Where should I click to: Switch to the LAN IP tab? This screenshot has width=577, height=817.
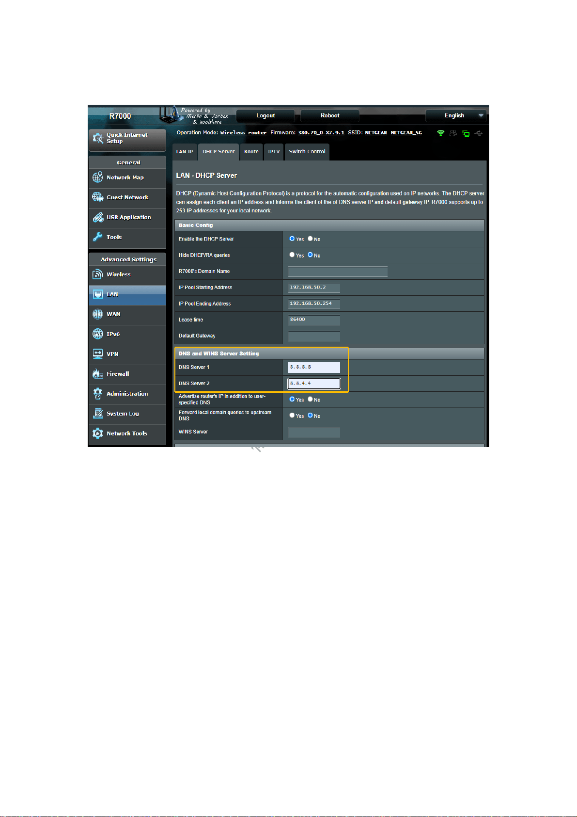185,152
